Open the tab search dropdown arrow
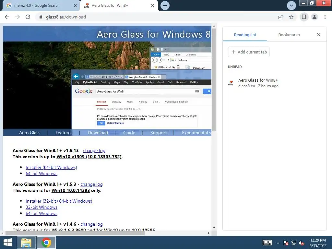Screen dimensions: 332x249 click(291, 6)
